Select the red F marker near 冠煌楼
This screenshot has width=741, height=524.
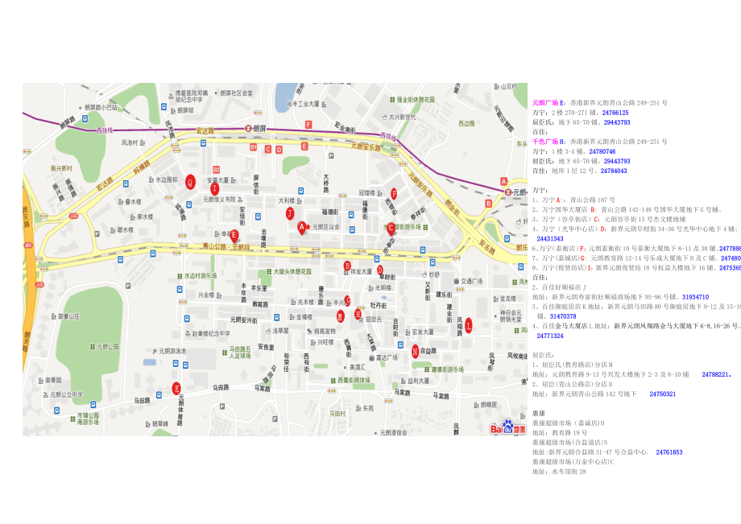pos(394,193)
